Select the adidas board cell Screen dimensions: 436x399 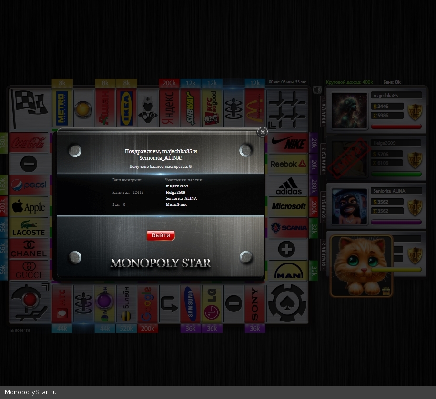click(288, 185)
